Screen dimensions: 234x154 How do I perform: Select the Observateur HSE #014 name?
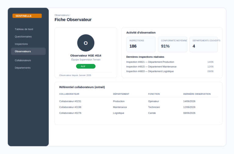pyautogui.click(x=86, y=55)
